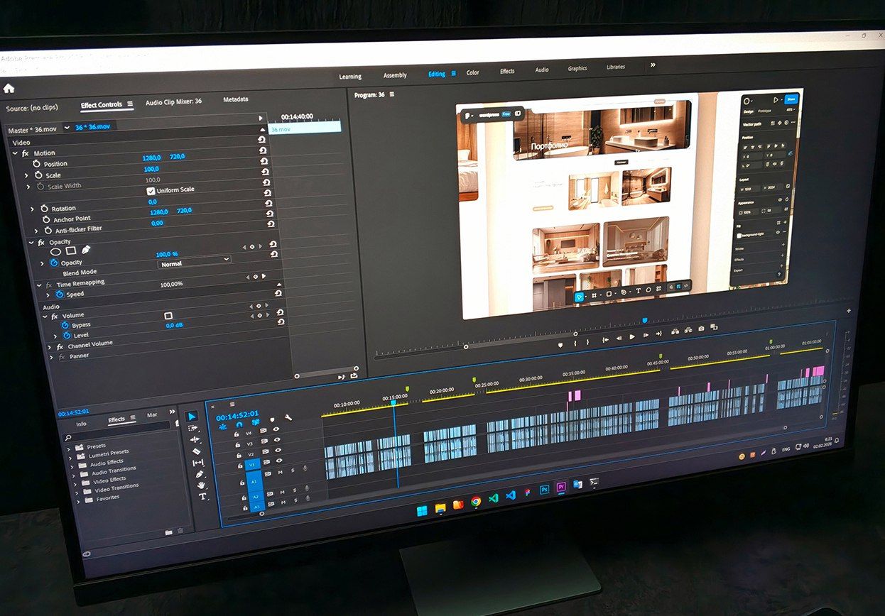The width and height of the screenshot is (885, 616).
Task: Select the Slip tool
Action: (198, 463)
